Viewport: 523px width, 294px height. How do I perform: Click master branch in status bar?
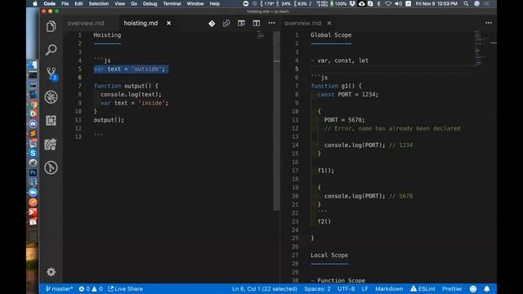tap(59, 288)
